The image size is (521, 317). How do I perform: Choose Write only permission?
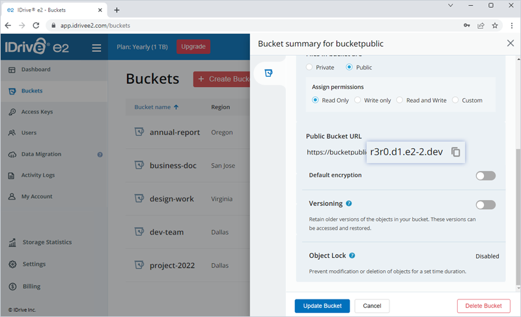(x=358, y=100)
